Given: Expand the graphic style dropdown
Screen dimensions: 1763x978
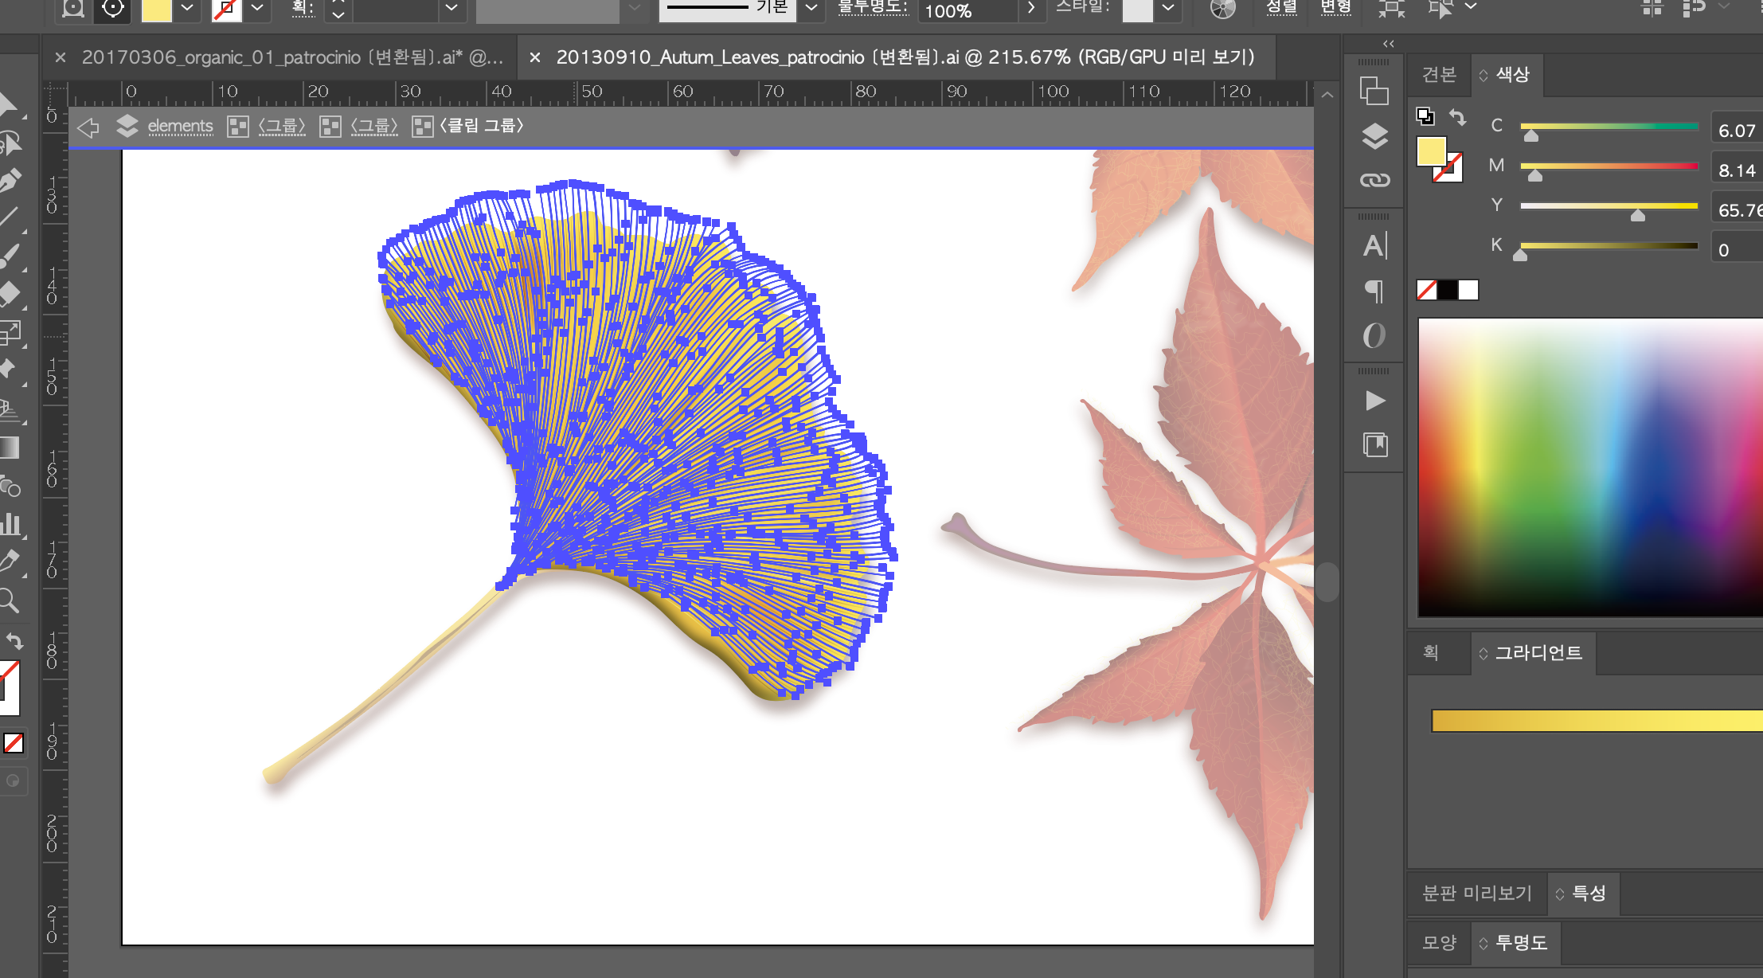Looking at the screenshot, I should [1168, 9].
